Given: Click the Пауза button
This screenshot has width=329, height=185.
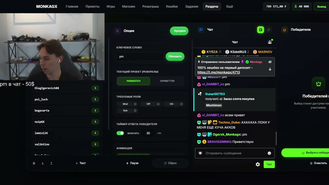Looking at the screenshot, I should click(132, 163).
